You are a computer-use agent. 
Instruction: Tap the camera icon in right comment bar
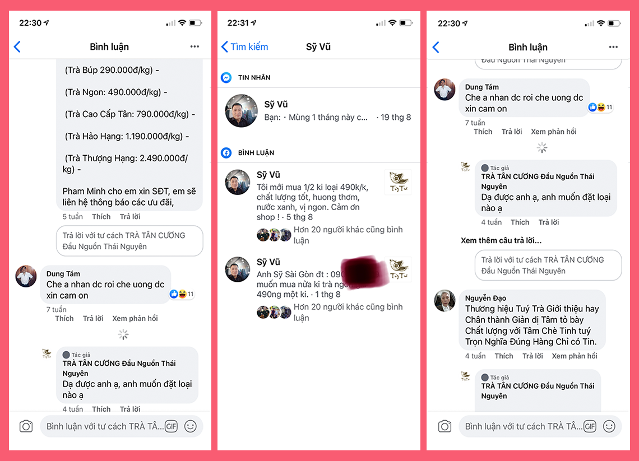click(444, 426)
